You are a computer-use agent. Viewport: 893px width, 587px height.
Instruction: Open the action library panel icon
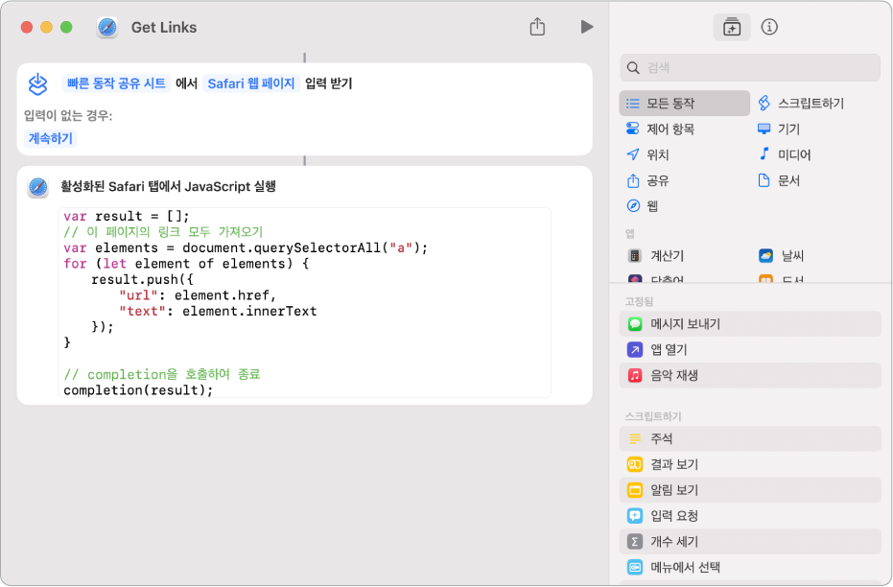click(x=732, y=27)
